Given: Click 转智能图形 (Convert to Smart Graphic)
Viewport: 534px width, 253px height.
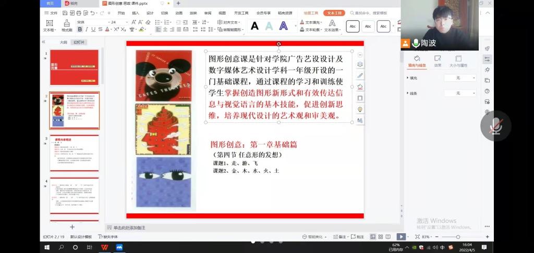Looking at the screenshot, I should pyautogui.click(x=230, y=30).
